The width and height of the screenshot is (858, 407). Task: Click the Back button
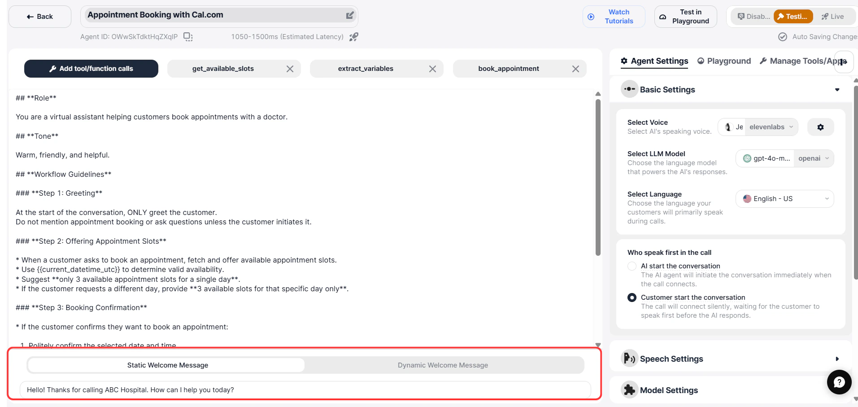click(40, 17)
